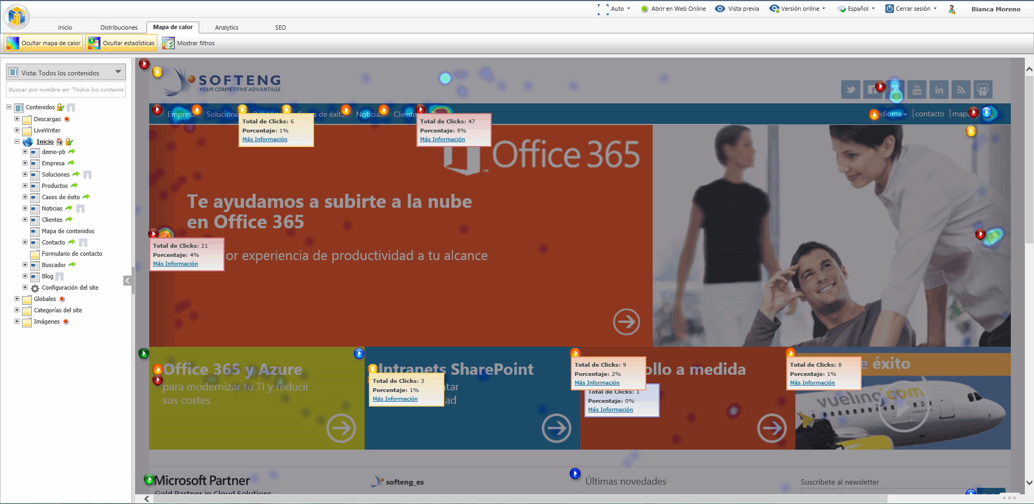Click the SlideShare icon on the site header
The width and height of the screenshot is (1034, 504).
pyautogui.click(x=983, y=90)
